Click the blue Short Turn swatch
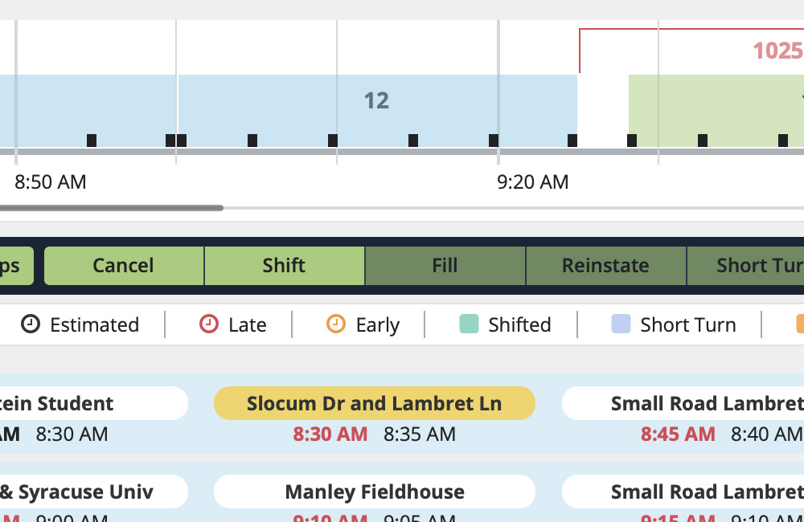The height and width of the screenshot is (522, 804). [x=621, y=324]
